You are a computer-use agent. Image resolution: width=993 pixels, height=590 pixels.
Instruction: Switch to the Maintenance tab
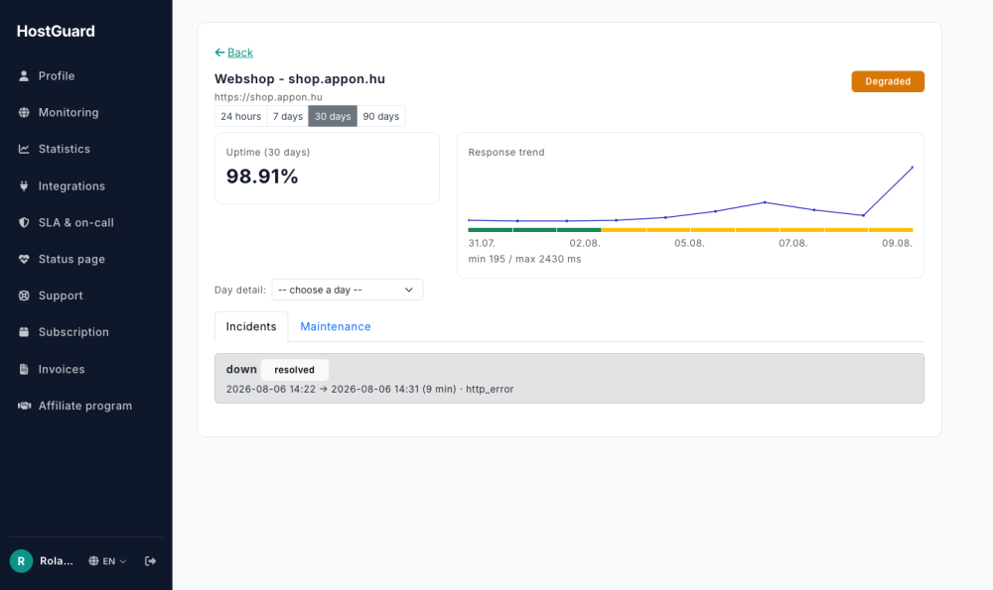[335, 326]
